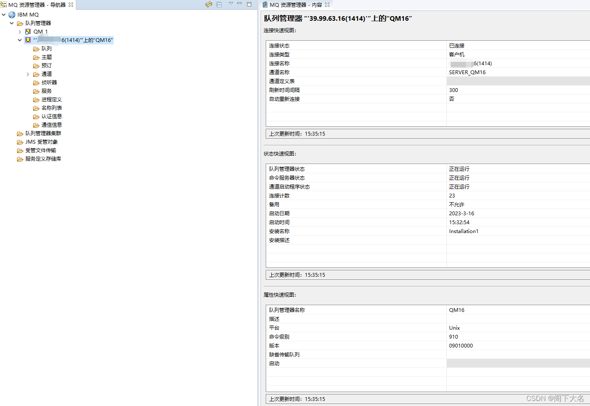The image size is (590, 406).
Task: Select the 服务 node
Action: tap(47, 91)
